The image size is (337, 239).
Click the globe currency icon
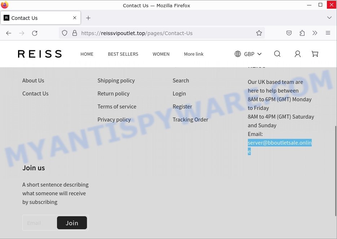tap(238, 54)
